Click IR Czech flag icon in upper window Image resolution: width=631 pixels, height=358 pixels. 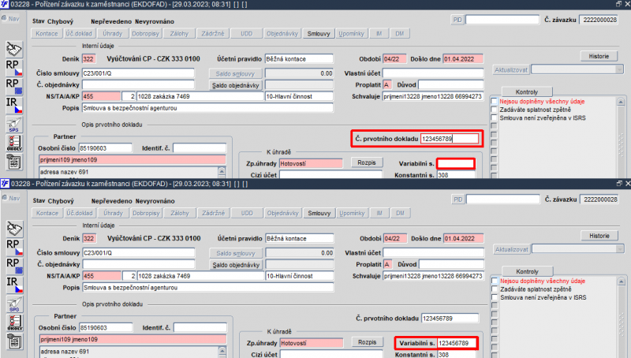tap(14, 105)
